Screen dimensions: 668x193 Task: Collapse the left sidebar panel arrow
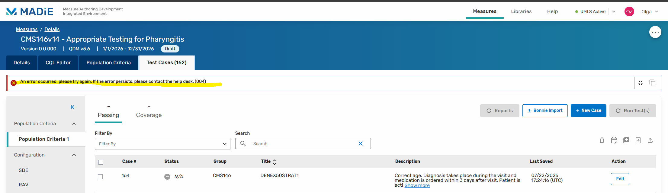pyautogui.click(x=74, y=107)
